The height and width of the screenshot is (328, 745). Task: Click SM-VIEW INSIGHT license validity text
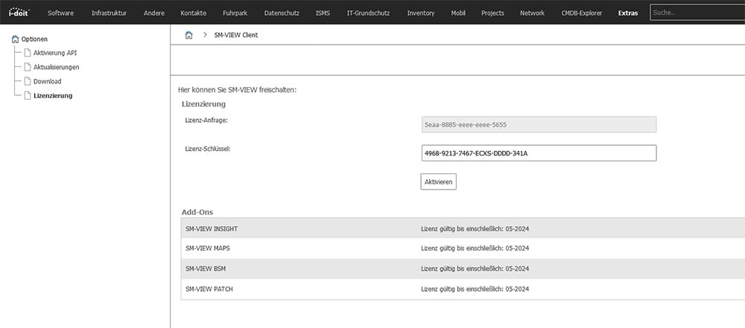pos(475,229)
